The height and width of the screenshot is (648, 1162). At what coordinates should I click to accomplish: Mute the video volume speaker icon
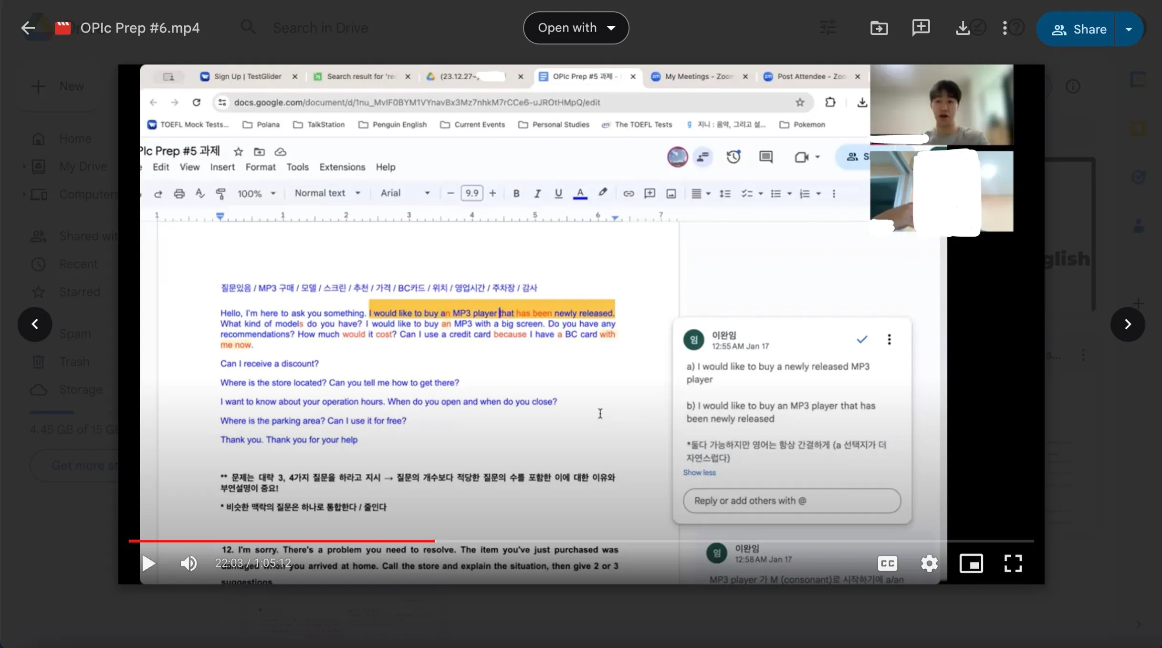(188, 564)
